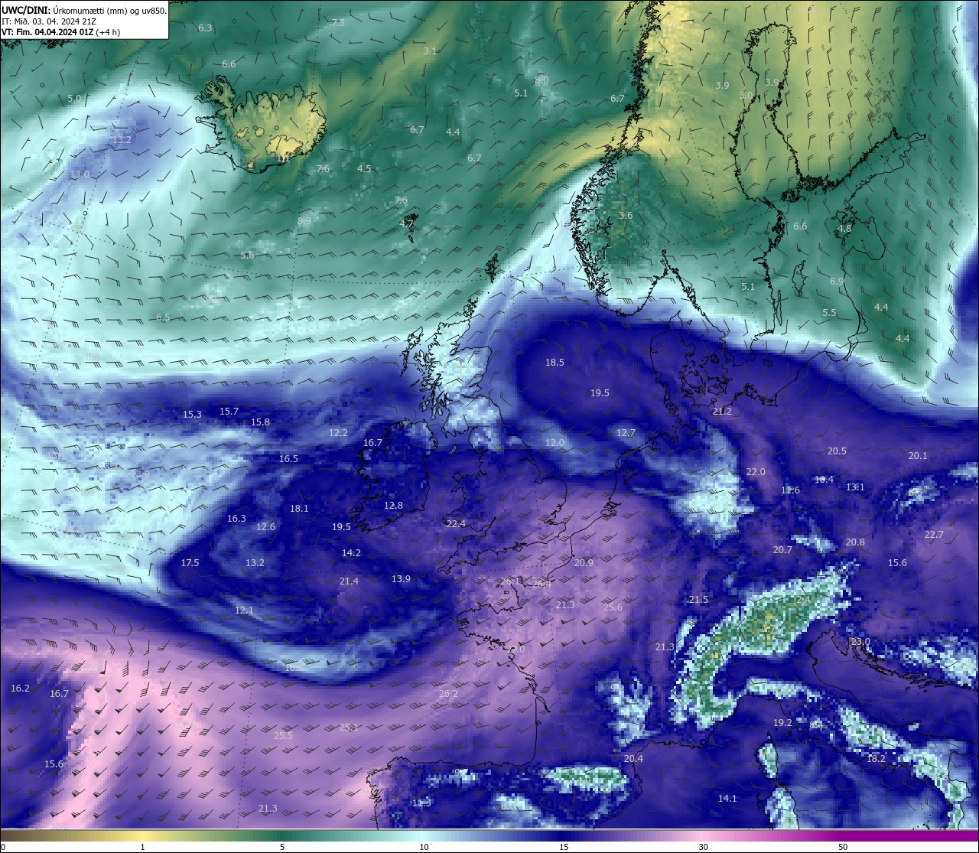
Task: Click the 25.5 value on the map
Action: coord(283,736)
